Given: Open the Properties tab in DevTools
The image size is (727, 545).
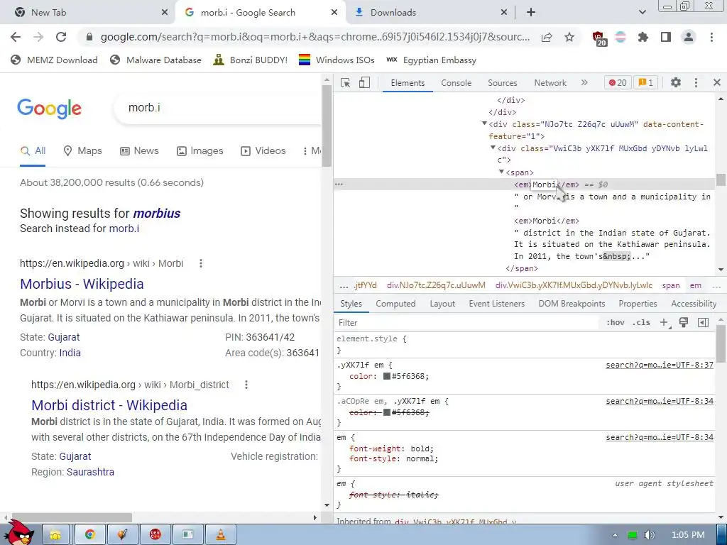Looking at the screenshot, I should click(x=638, y=304).
